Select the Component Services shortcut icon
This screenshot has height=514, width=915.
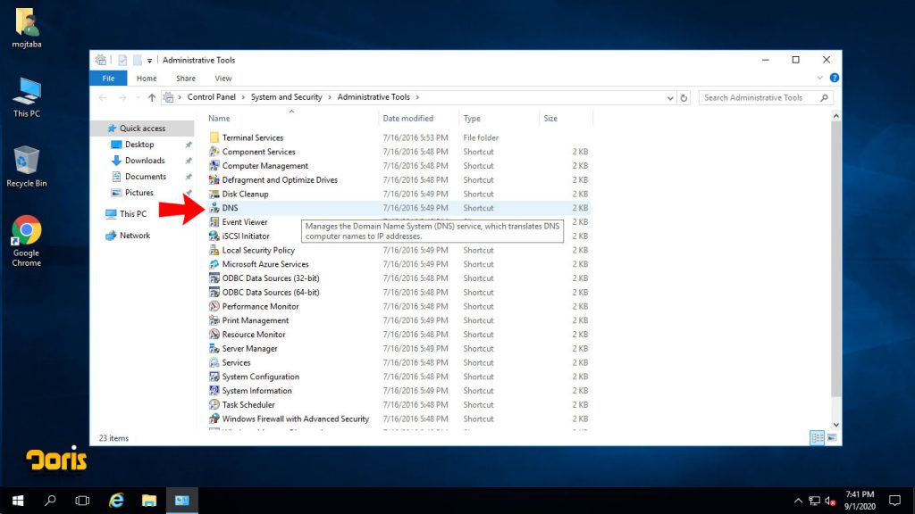pos(214,152)
